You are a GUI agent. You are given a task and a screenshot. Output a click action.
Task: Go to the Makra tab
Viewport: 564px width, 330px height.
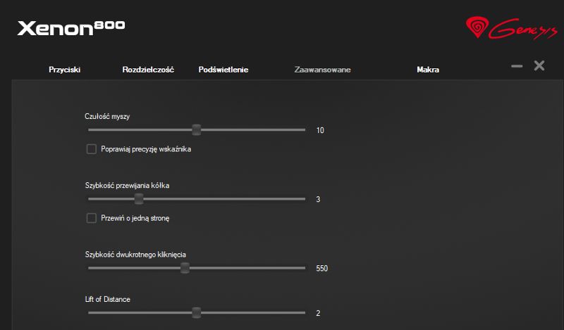coord(428,70)
